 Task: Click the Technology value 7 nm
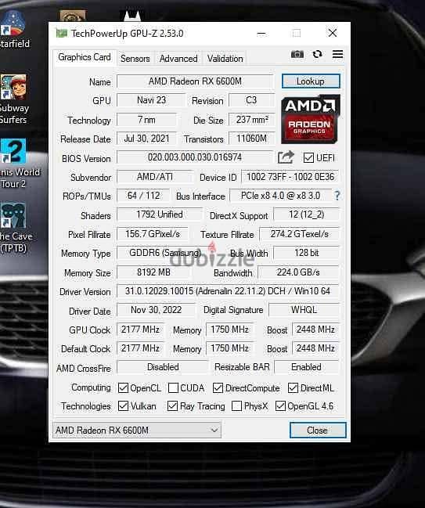coord(146,120)
